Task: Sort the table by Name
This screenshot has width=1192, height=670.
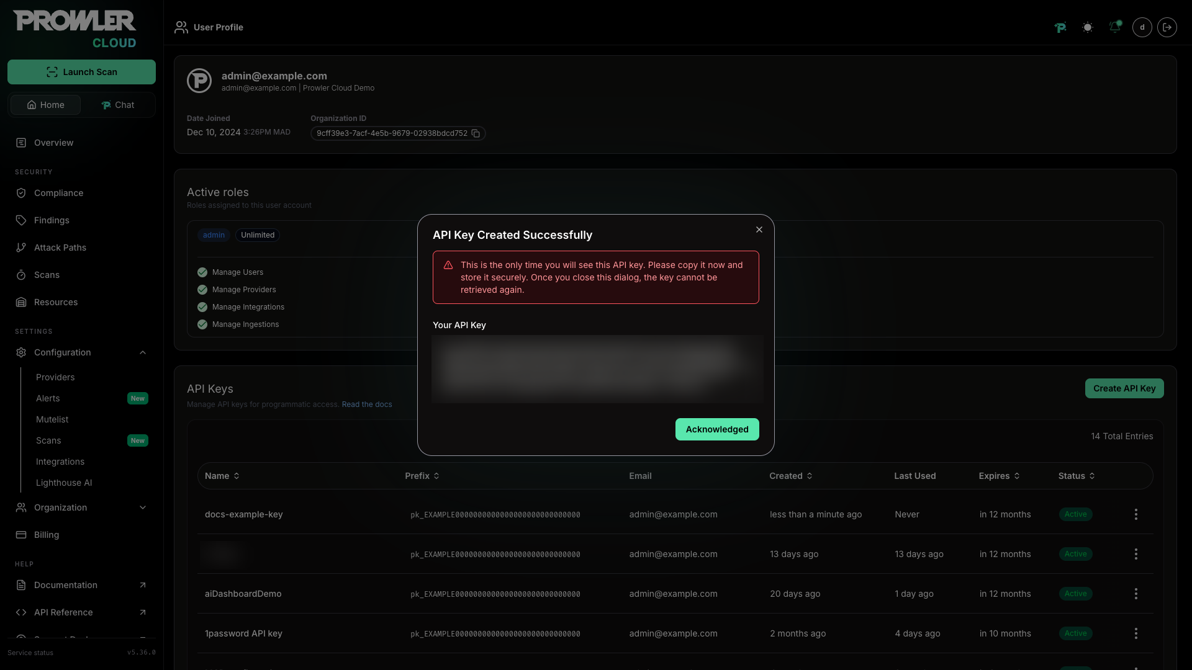Action: pos(222,476)
